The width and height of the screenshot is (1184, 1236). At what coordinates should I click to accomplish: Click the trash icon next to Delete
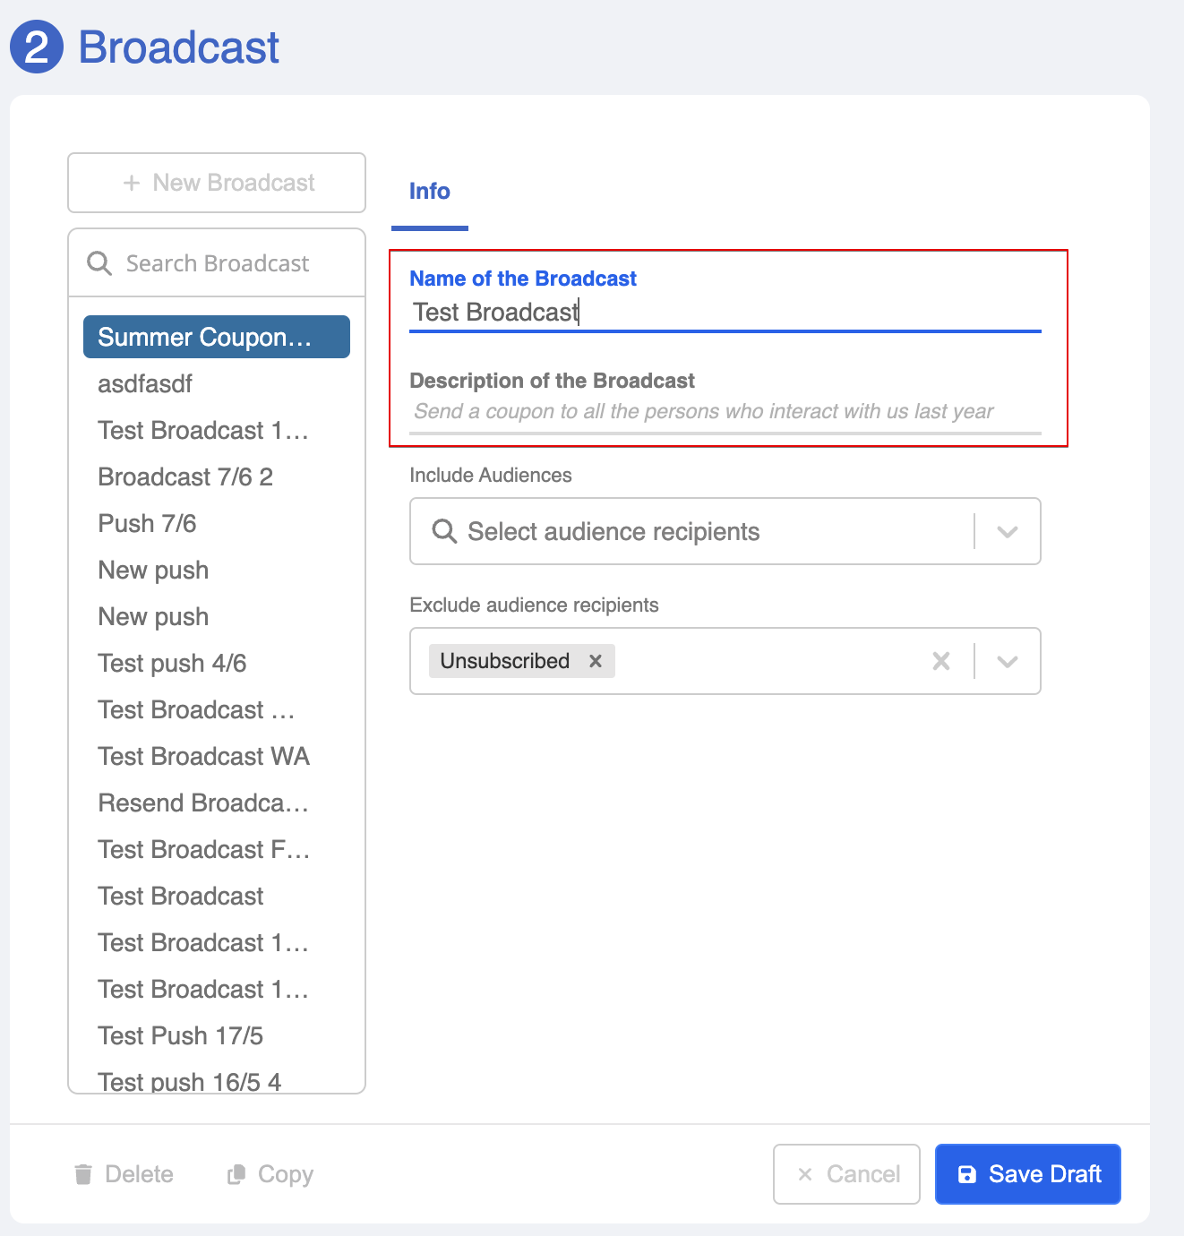83,1174
